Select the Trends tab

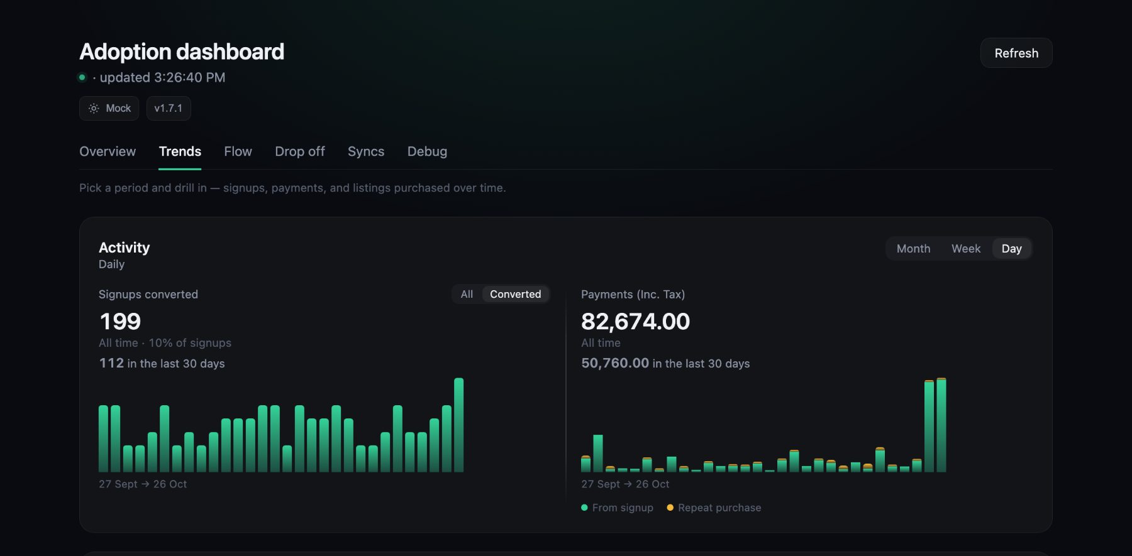(180, 151)
